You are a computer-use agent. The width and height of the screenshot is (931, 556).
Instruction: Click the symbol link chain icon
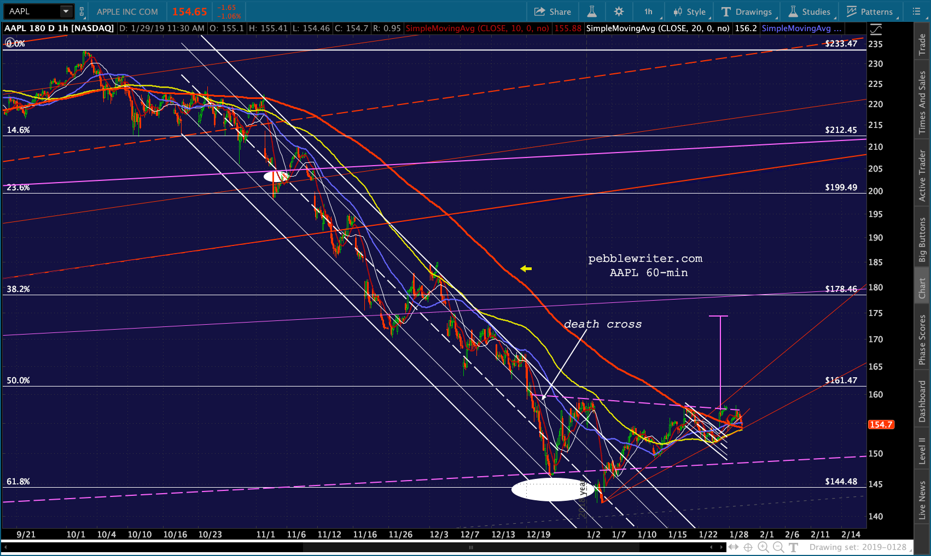pos(82,11)
